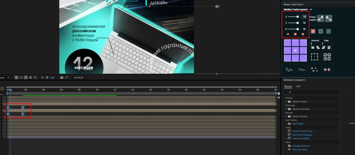355x155 pixels.
Task: Expand the Starter Presets folder
Action: (x=286, y=102)
